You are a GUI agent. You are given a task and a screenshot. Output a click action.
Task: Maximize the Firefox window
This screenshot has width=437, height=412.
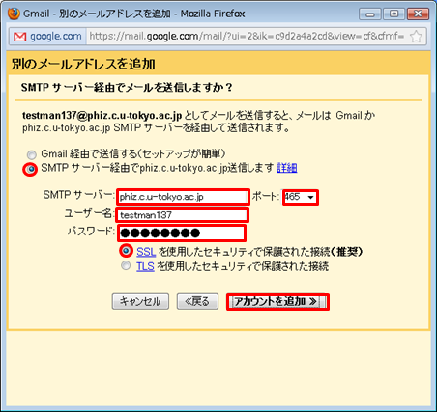pyautogui.click(x=393, y=14)
